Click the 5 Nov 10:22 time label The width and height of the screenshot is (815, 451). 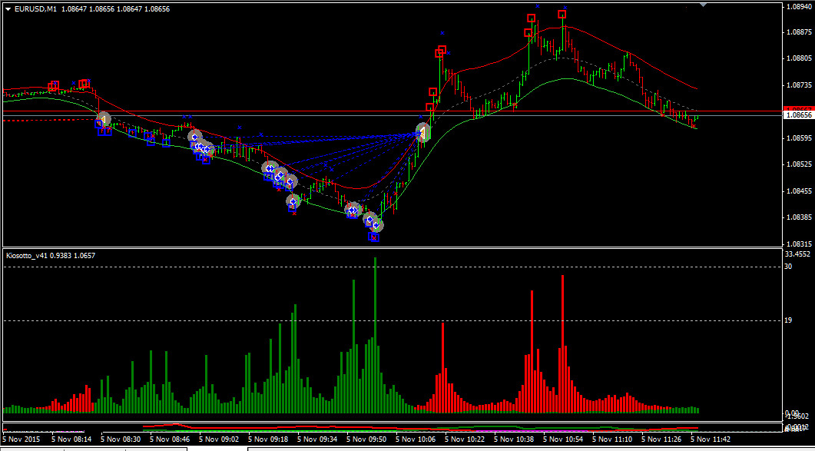pyautogui.click(x=464, y=439)
